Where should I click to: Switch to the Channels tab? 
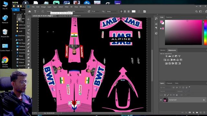pos(169,83)
